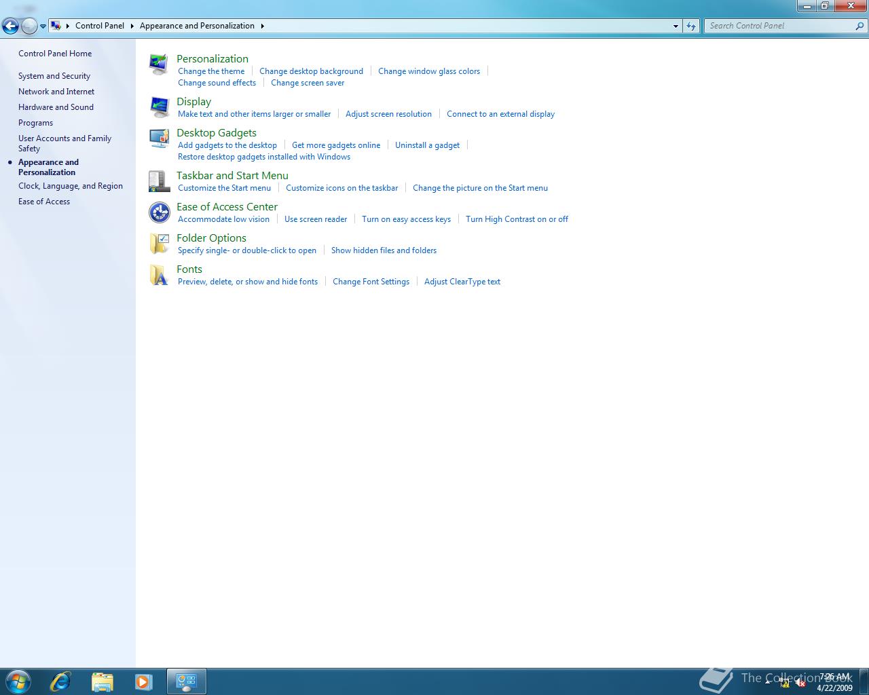Open Programs category
869x695 pixels.
tap(35, 123)
